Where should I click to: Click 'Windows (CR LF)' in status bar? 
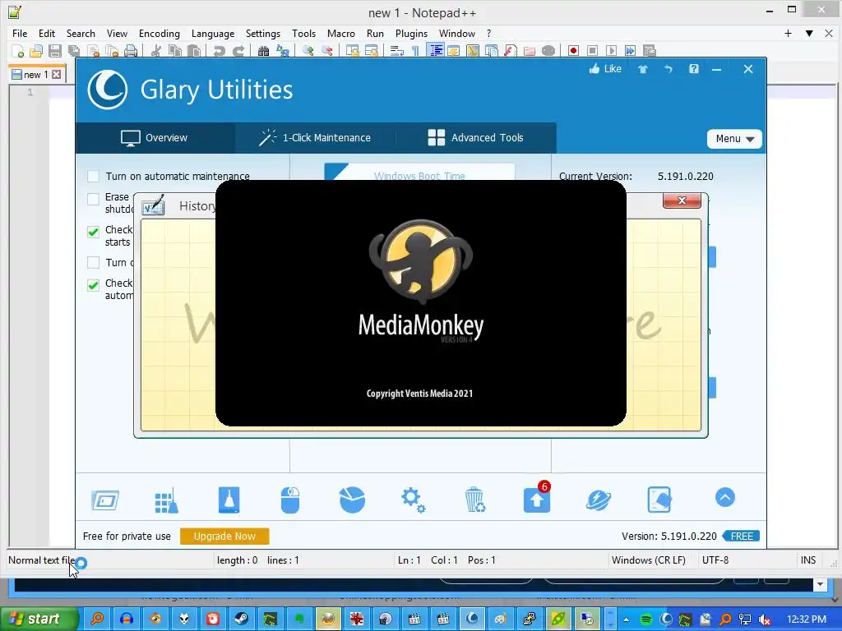(648, 560)
